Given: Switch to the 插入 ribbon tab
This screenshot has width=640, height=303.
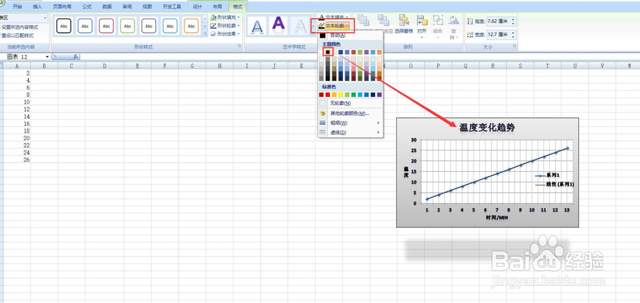Looking at the screenshot, I should tap(38, 7).
